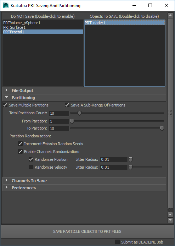175x246 pixels.
Task: Click Randomize Position Jitter Radius field
Action: coord(114,159)
